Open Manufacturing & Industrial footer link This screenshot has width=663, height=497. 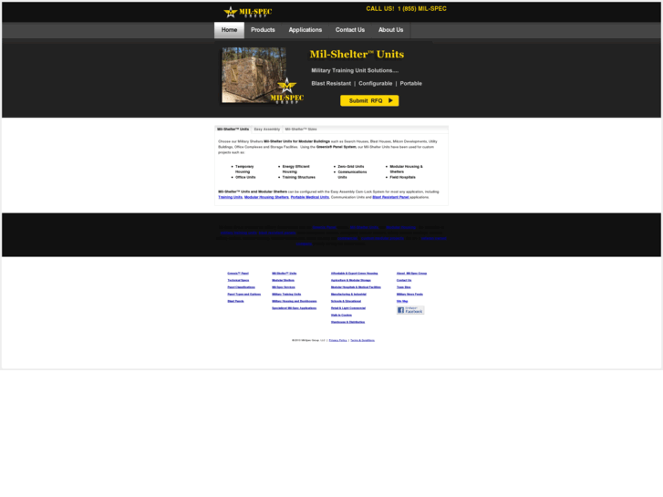[349, 294]
